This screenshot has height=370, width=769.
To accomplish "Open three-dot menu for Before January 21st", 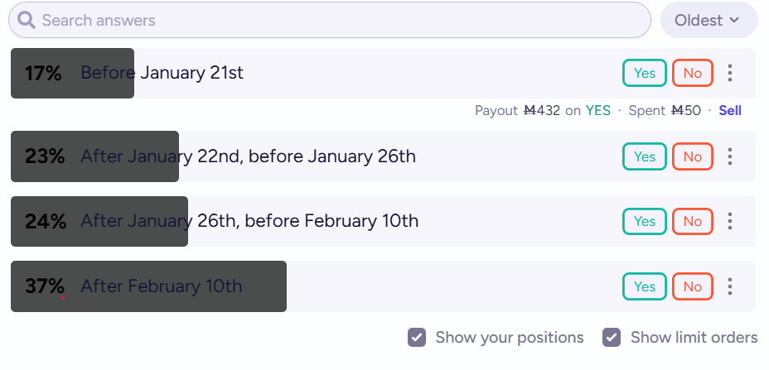I will pyautogui.click(x=730, y=73).
